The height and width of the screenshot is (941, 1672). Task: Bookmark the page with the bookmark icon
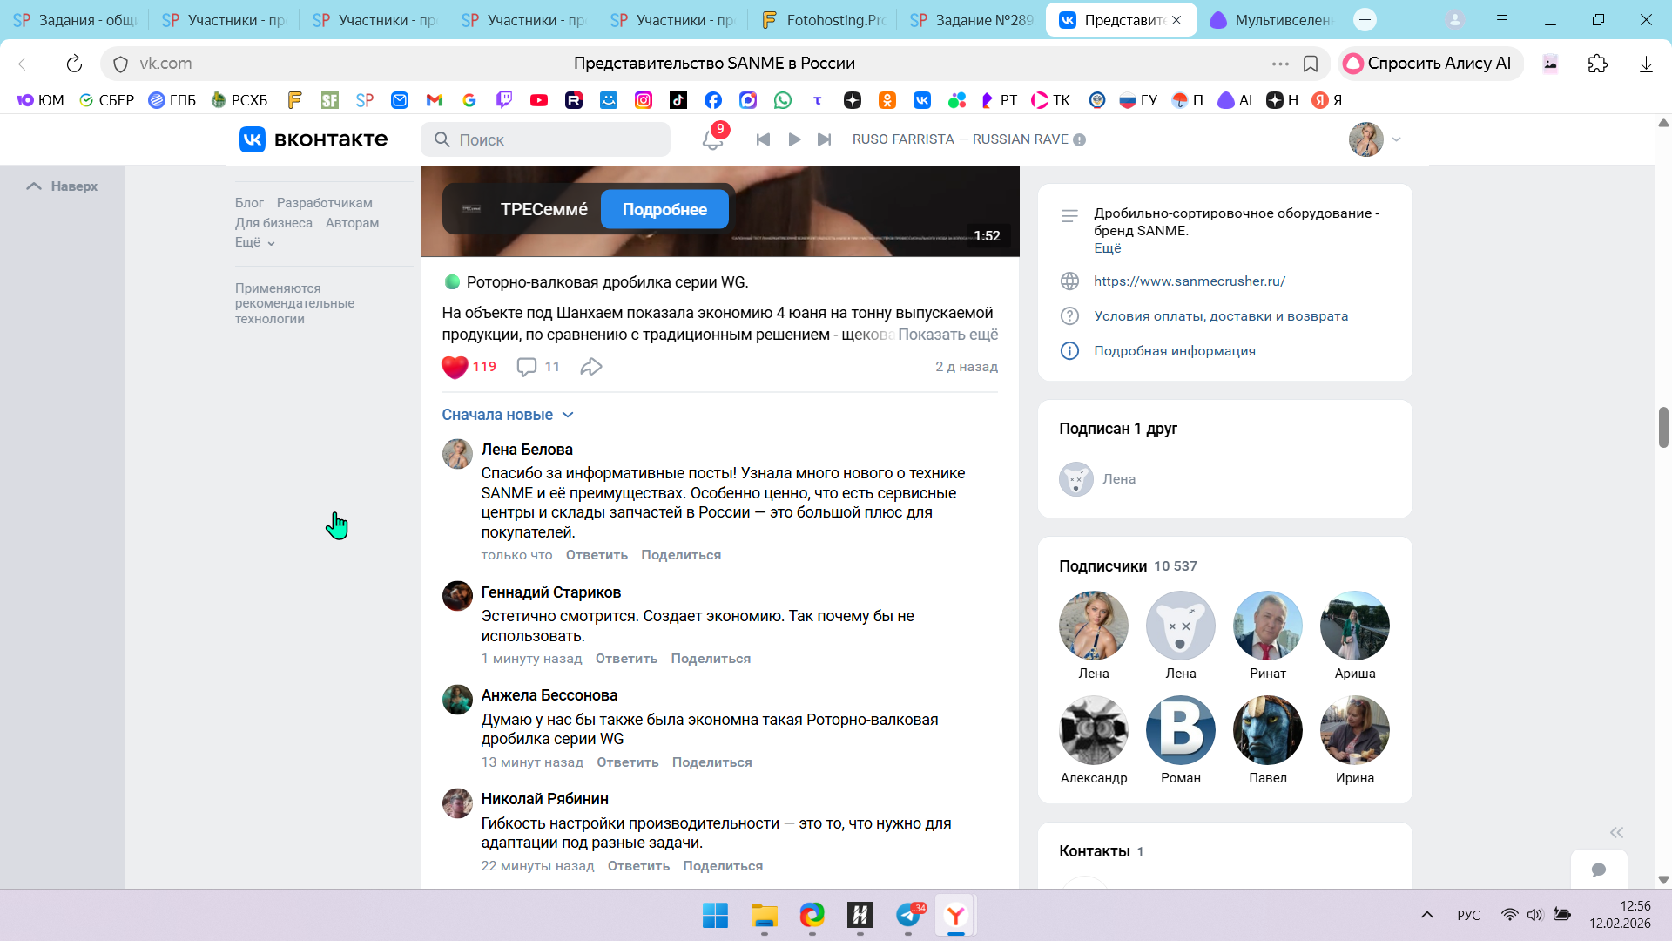(x=1310, y=64)
